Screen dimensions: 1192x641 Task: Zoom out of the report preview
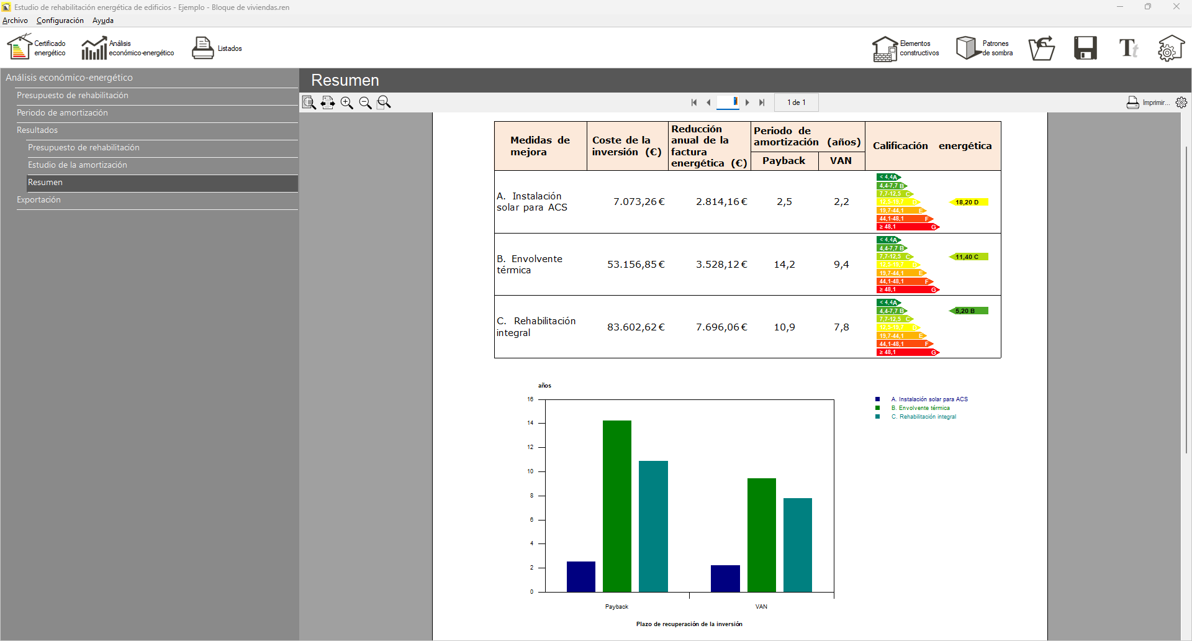[x=365, y=102]
